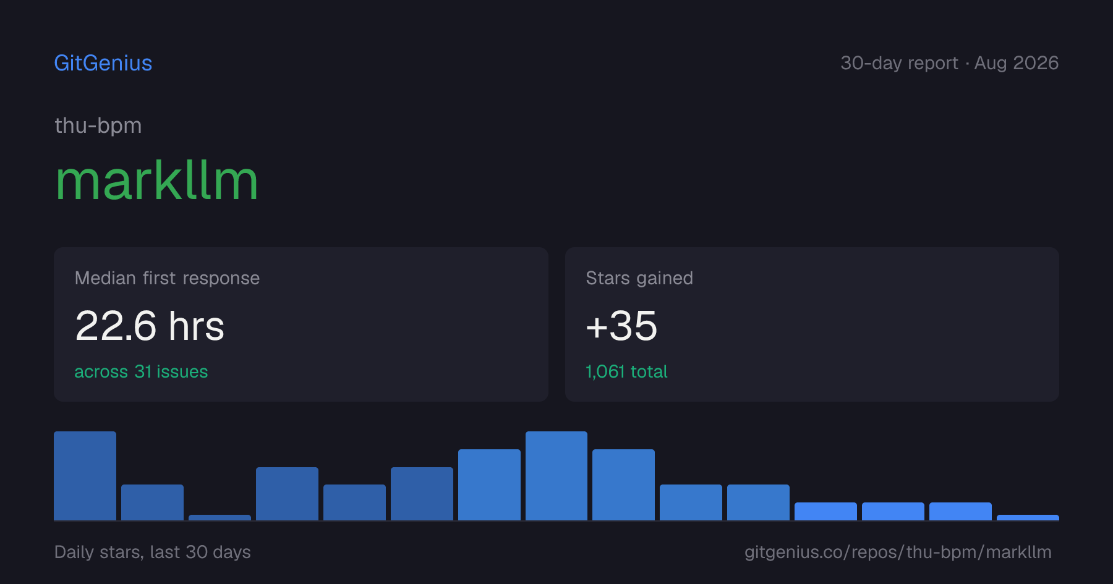Click the last tiny bar in chart
This screenshot has height=584, width=1113.
coord(1028,517)
